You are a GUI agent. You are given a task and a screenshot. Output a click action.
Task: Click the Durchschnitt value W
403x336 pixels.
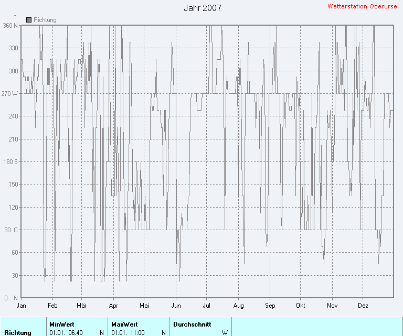coord(225,333)
